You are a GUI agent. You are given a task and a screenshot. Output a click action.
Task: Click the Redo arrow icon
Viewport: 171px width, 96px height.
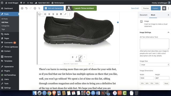(x=31, y=8)
